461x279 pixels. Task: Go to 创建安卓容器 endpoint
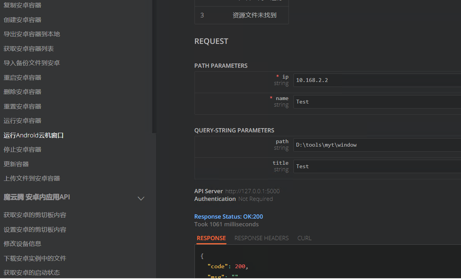pyautogui.click(x=22, y=20)
